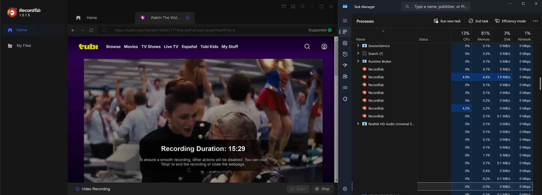Click the disabled Start button
Image resolution: width=542 pixels, height=195 pixels.
tap(298, 189)
